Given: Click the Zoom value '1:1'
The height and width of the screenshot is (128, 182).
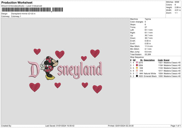Looking at the screenshot, I should (x=176, y=13).
